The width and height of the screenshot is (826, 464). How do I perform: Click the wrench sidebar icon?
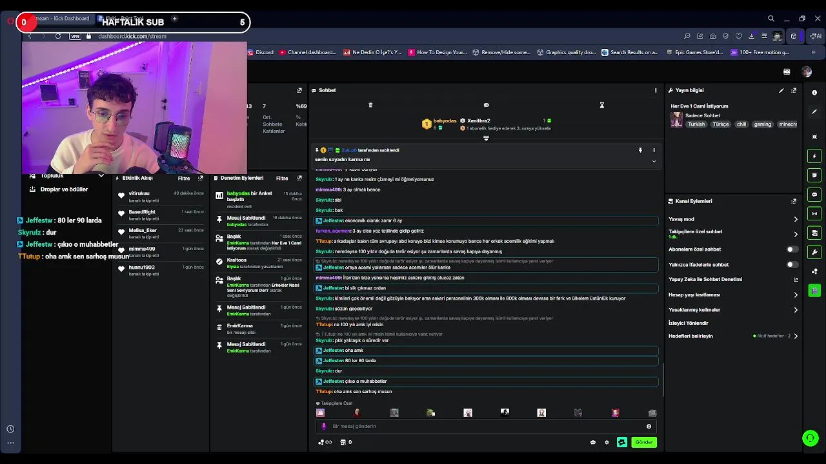(814, 252)
